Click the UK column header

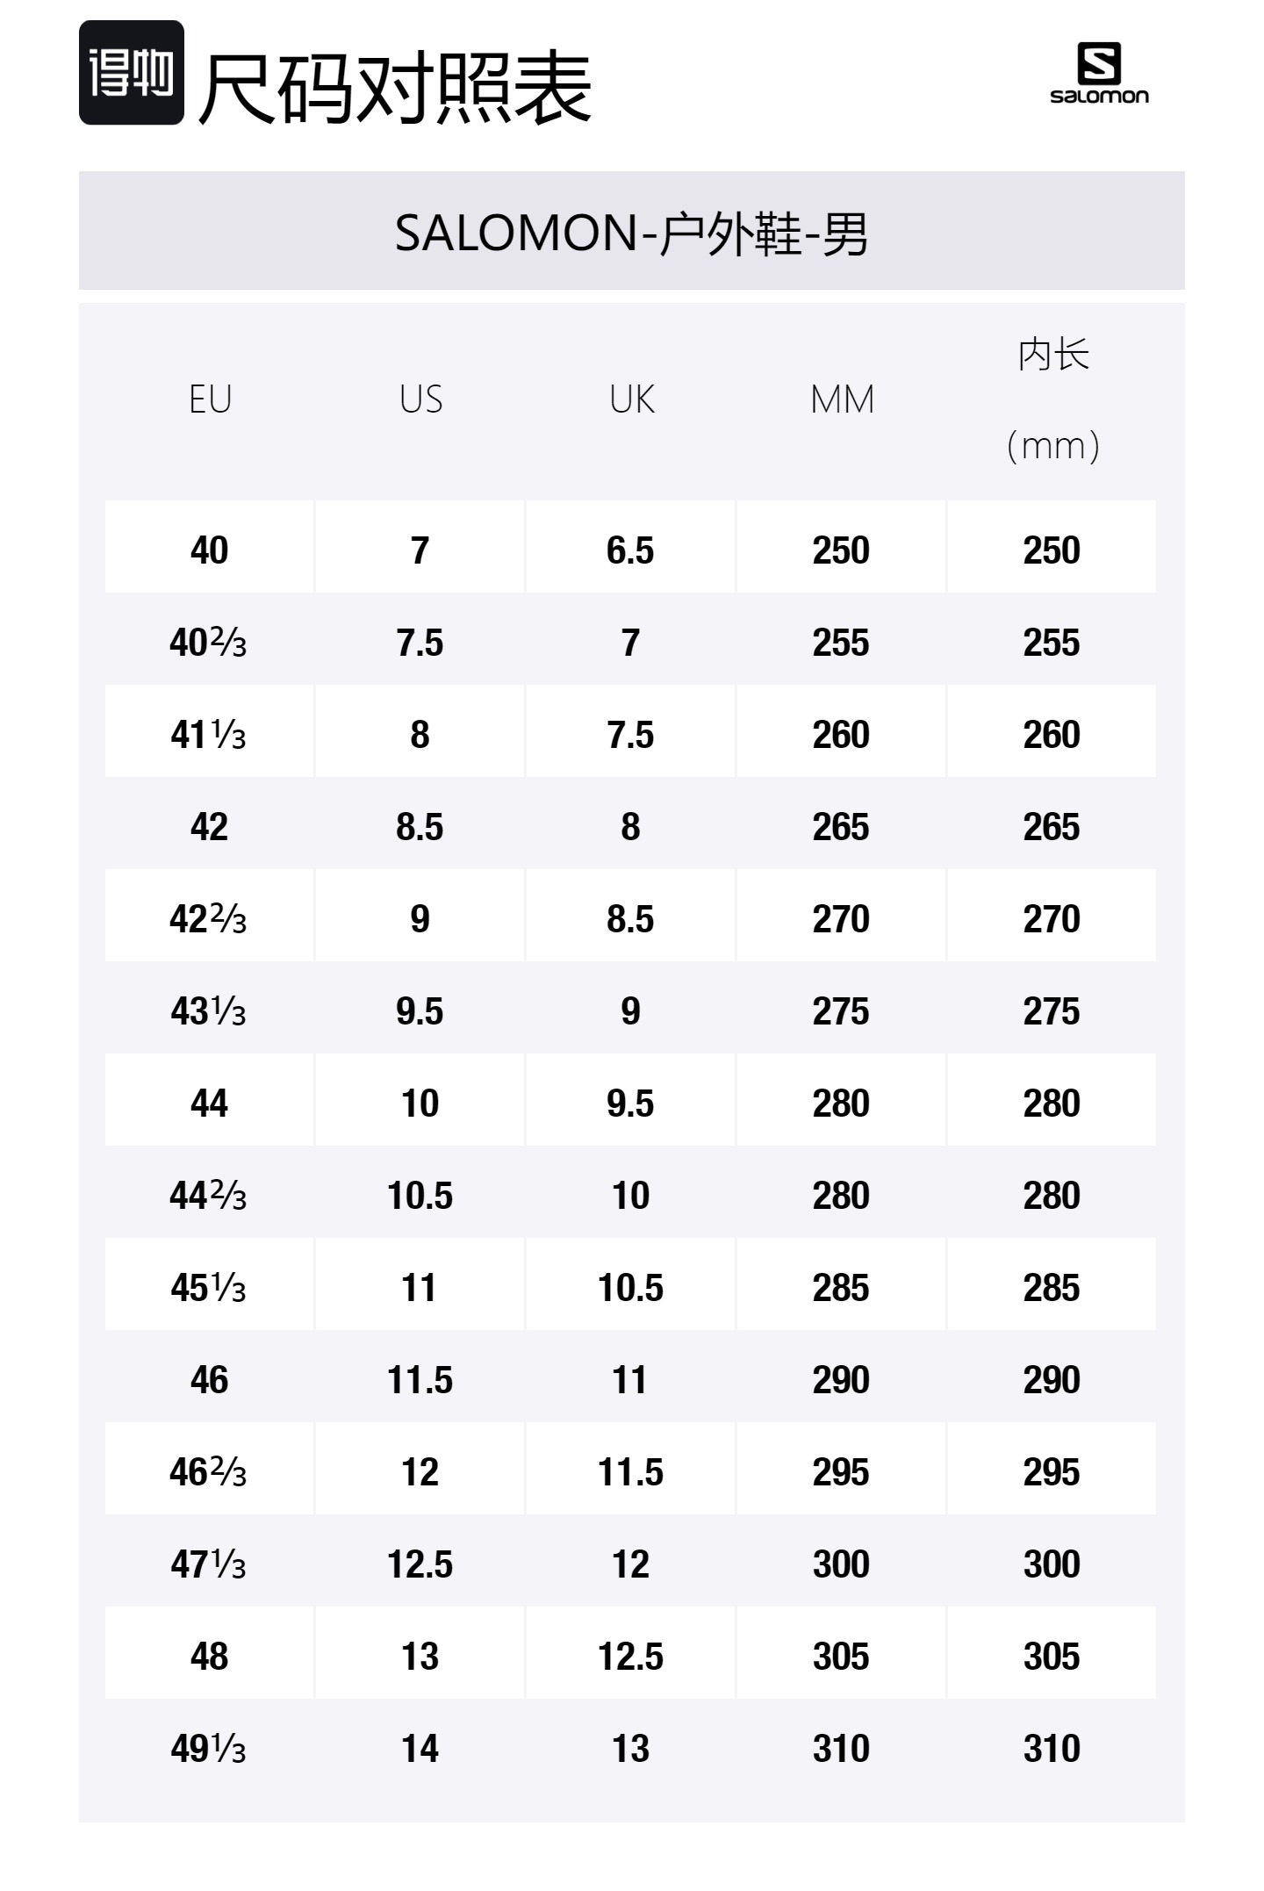[x=631, y=400]
